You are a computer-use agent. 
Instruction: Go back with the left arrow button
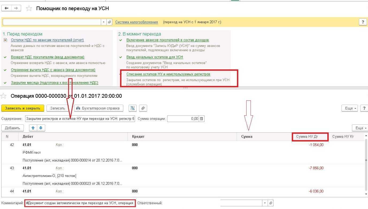(6, 8)
